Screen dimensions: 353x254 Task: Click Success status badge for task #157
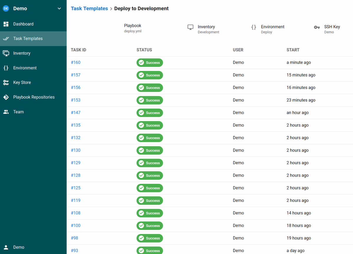tap(149, 75)
